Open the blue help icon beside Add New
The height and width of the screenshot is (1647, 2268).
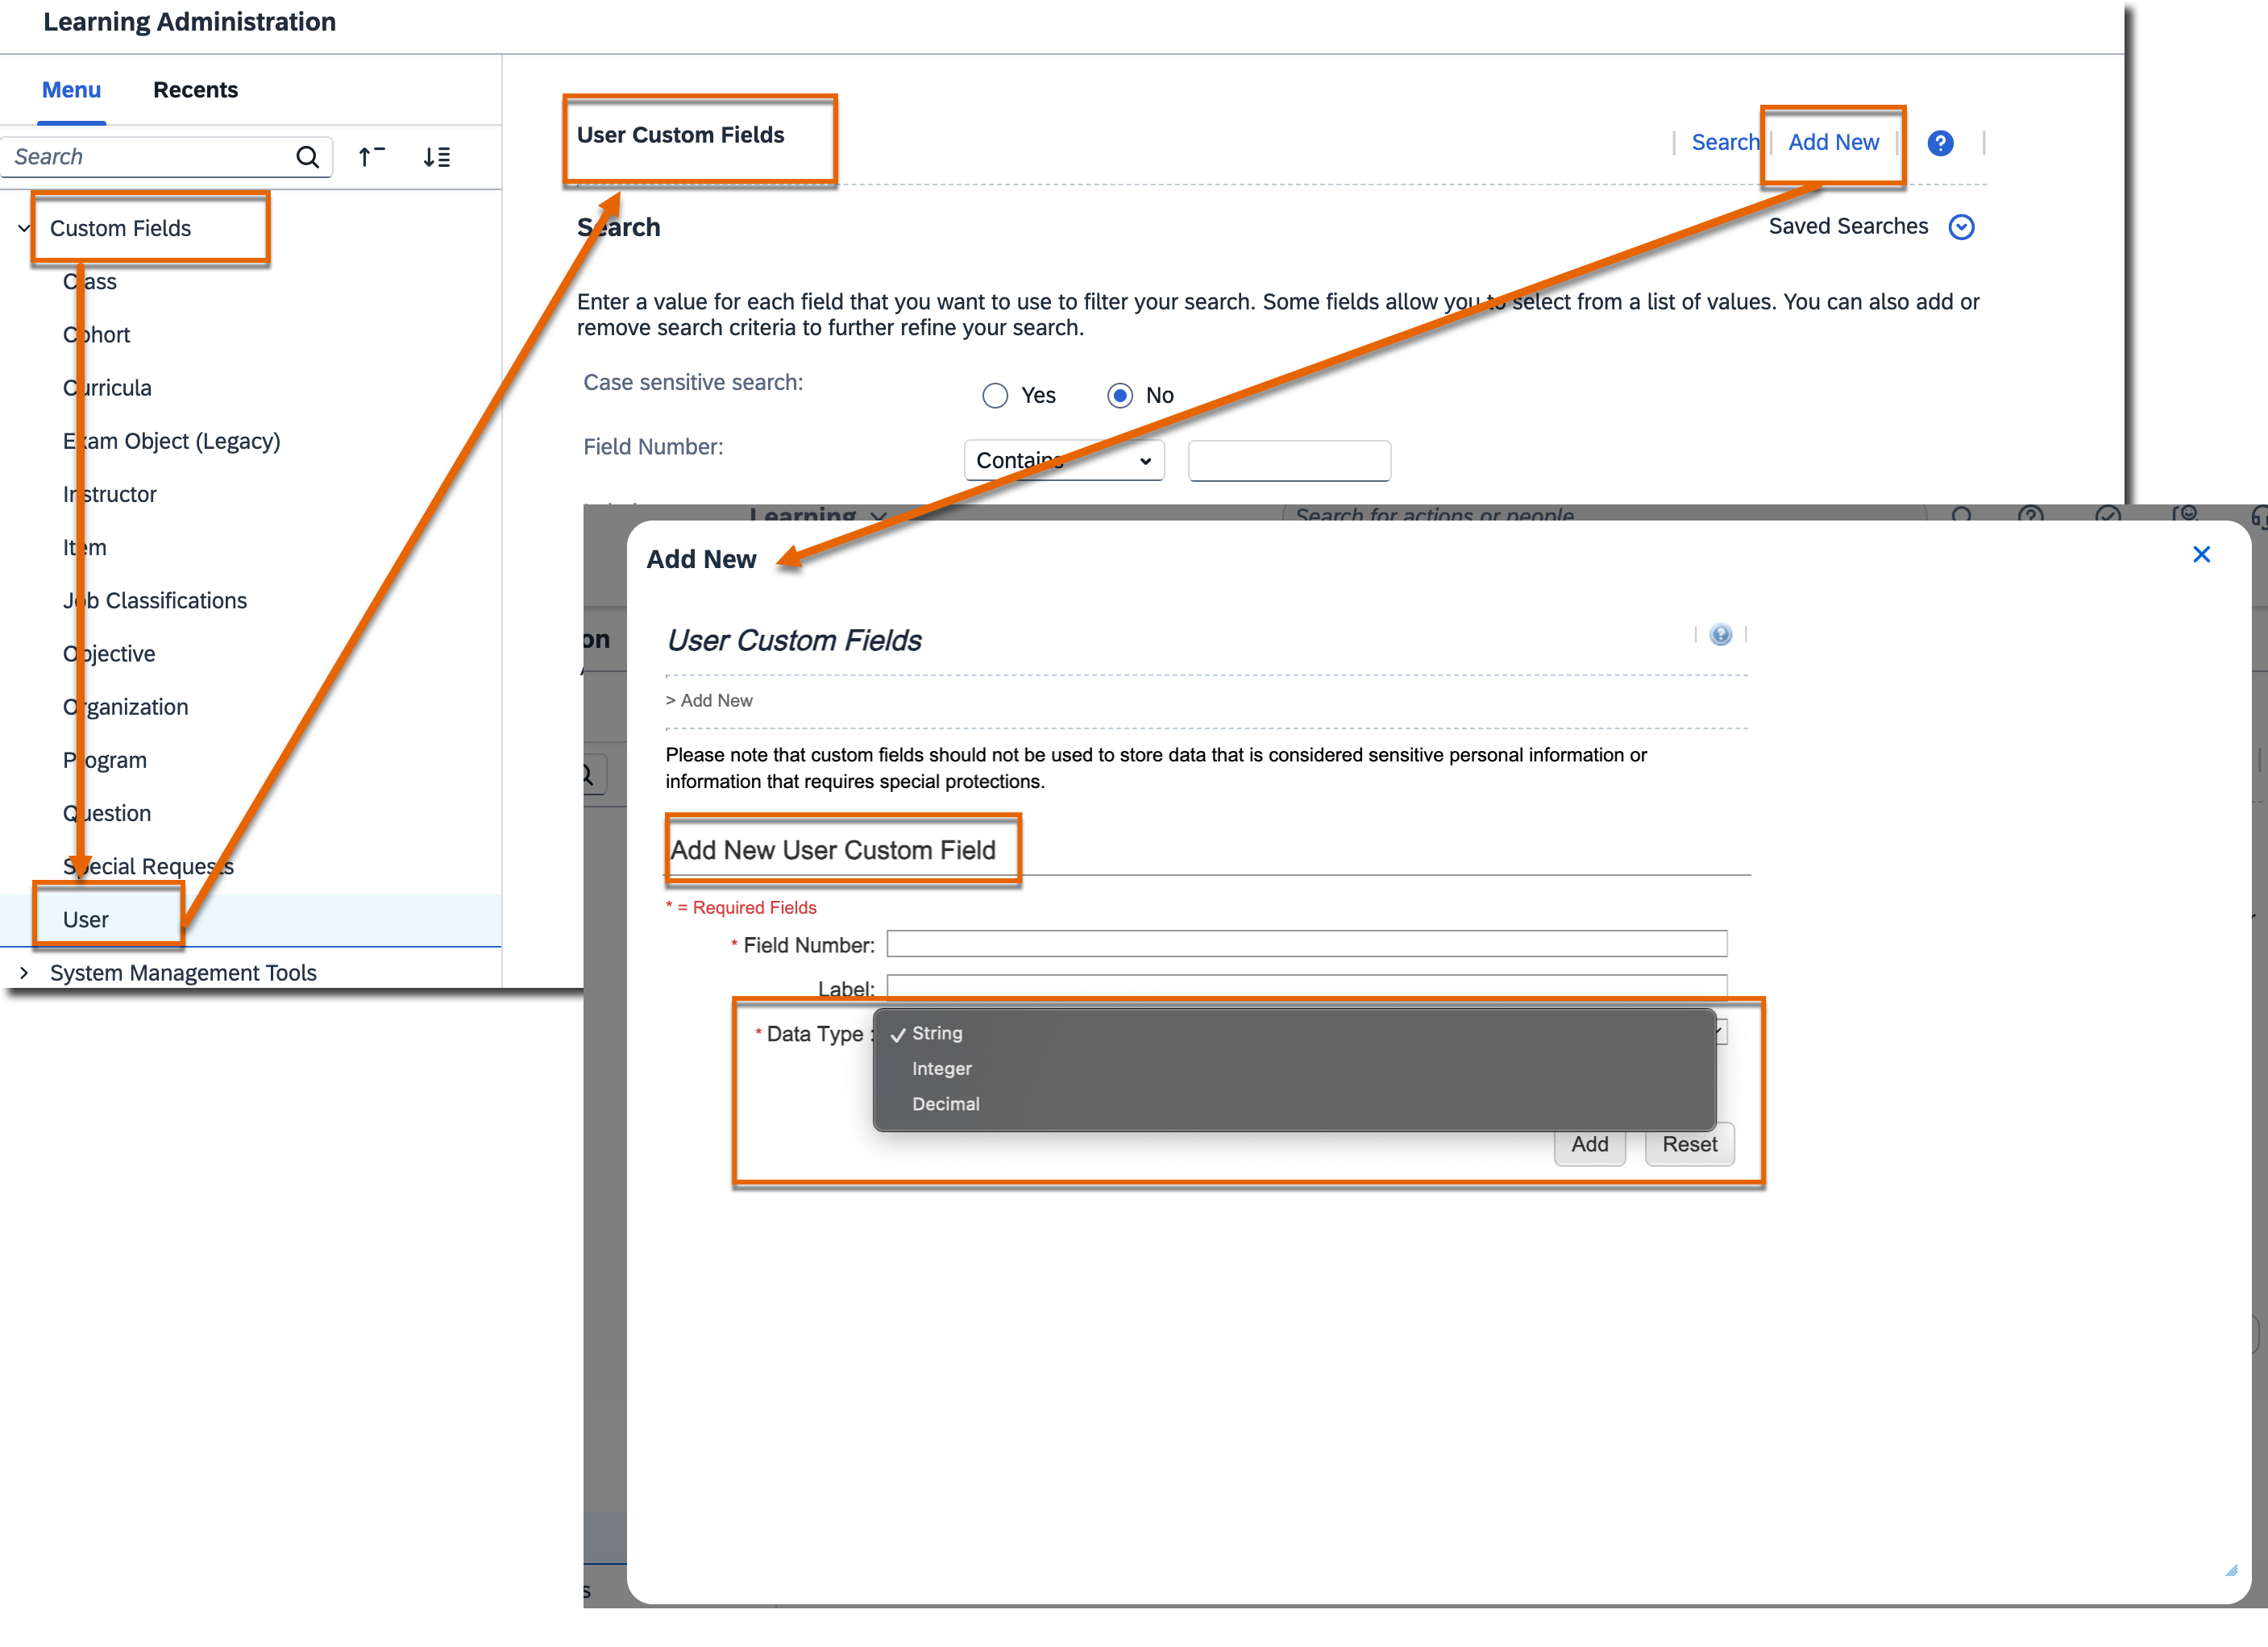tap(1941, 143)
